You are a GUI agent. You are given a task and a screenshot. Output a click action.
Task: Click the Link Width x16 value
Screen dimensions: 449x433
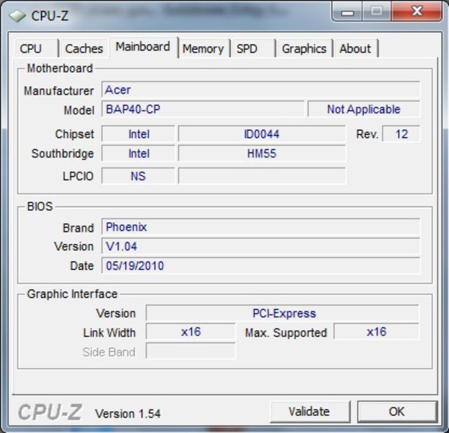pyautogui.click(x=191, y=332)
